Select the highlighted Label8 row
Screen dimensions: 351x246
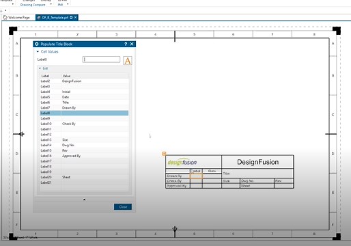(84, 113)
